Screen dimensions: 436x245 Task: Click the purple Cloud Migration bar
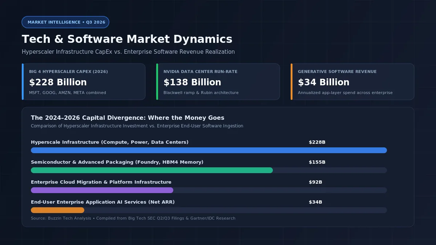coord(102,190)
